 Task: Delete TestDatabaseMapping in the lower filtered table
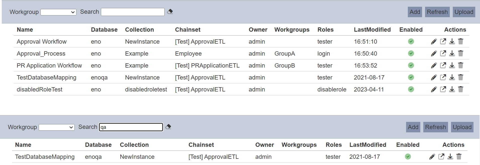459,157
